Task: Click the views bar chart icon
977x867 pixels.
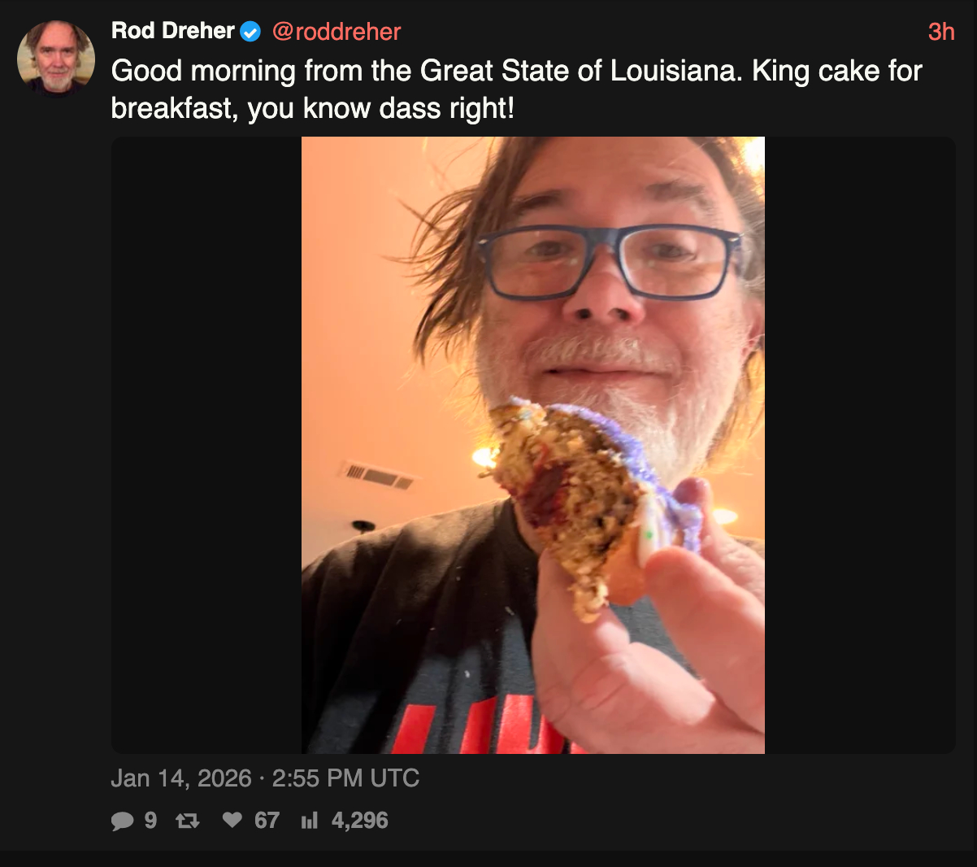Action: point(309,821)
